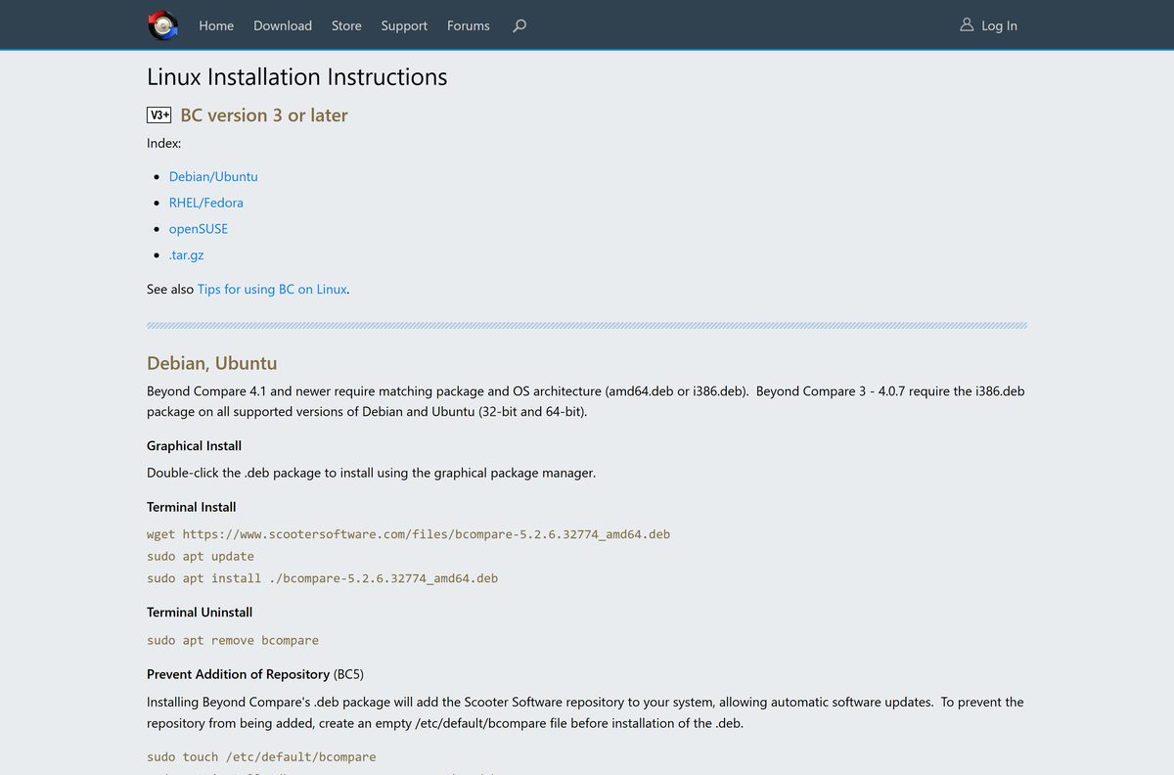Click the BC version 3 or later heading
This screenshot has width=1174, height=775.
click(x=264, y=114)
